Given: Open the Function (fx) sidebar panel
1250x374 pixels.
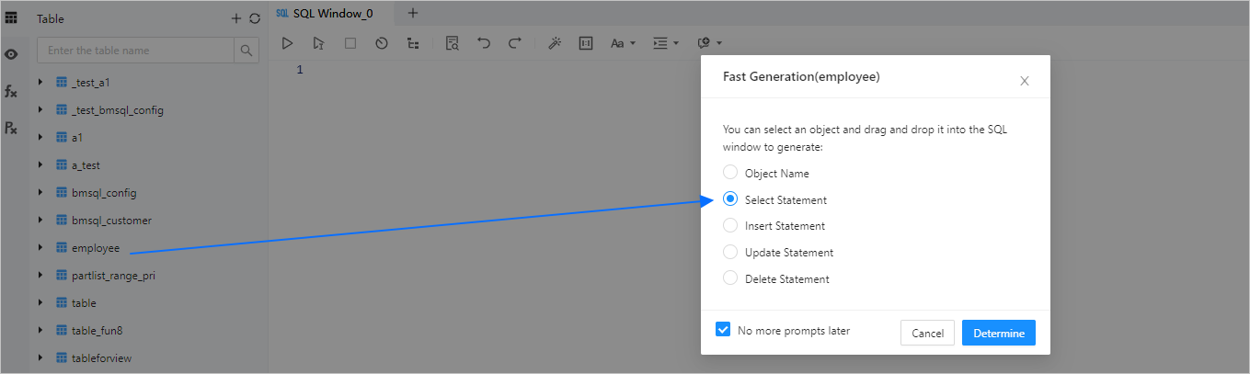Looking at the screenshot, I should (11, 91).
